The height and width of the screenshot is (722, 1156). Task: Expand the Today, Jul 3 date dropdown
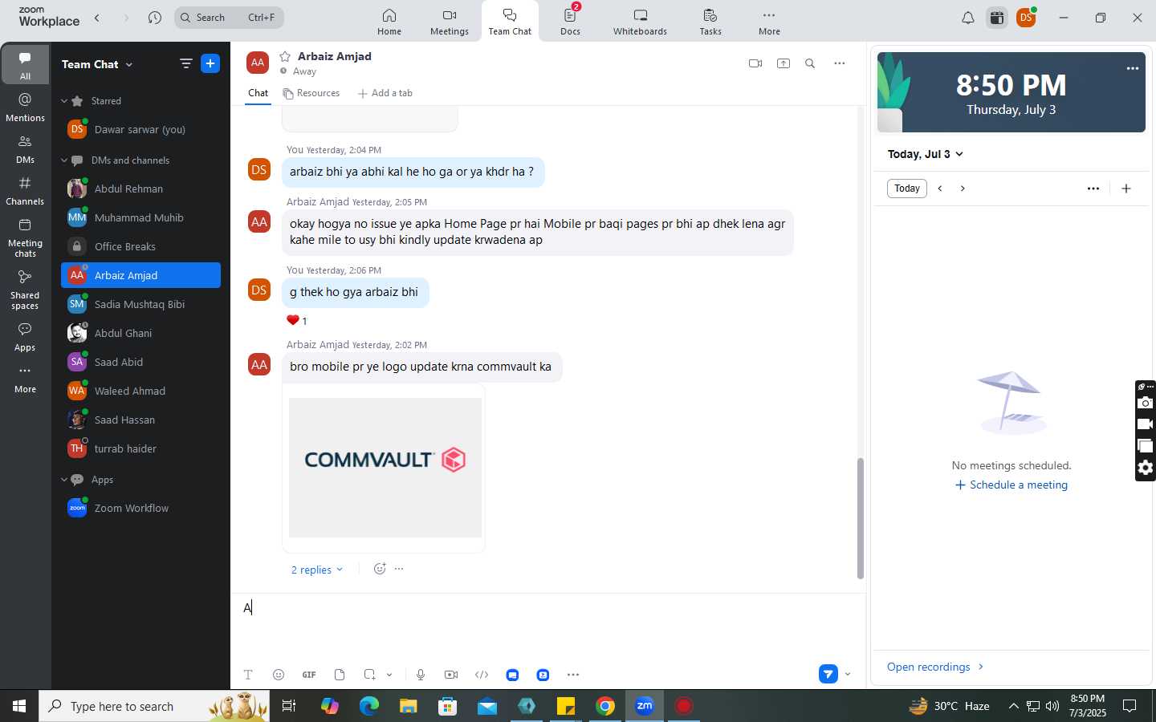pyautogui.click(x=925, y=154)
